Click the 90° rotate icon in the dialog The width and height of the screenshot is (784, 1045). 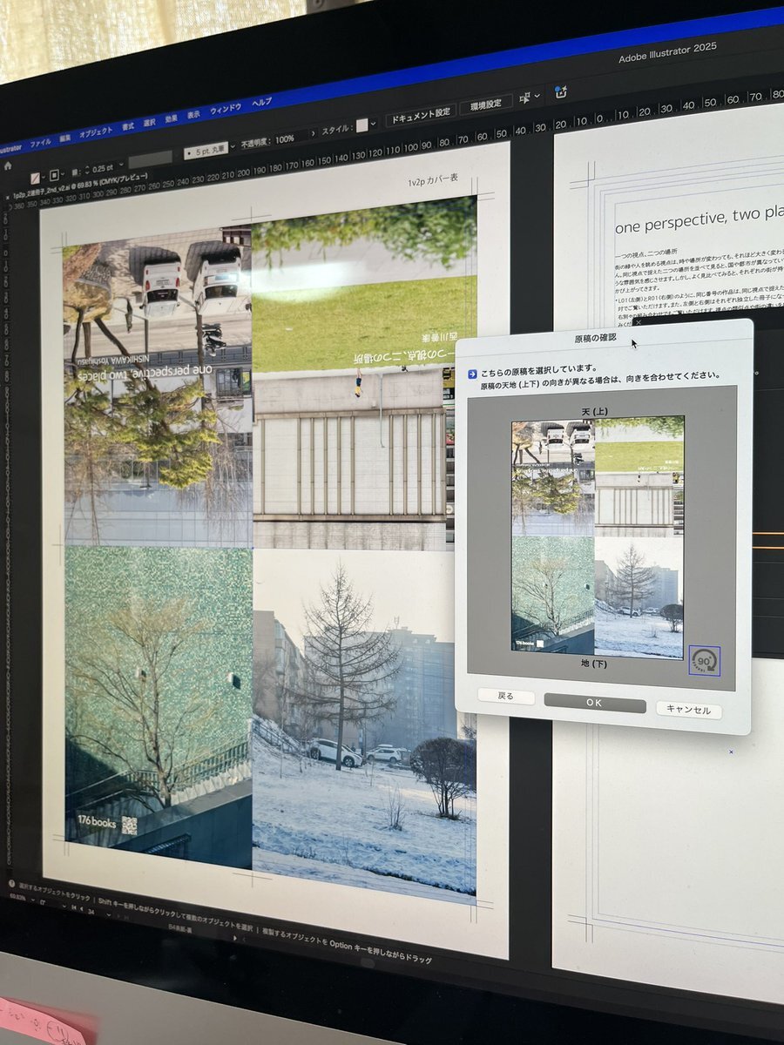pos(704,661)
